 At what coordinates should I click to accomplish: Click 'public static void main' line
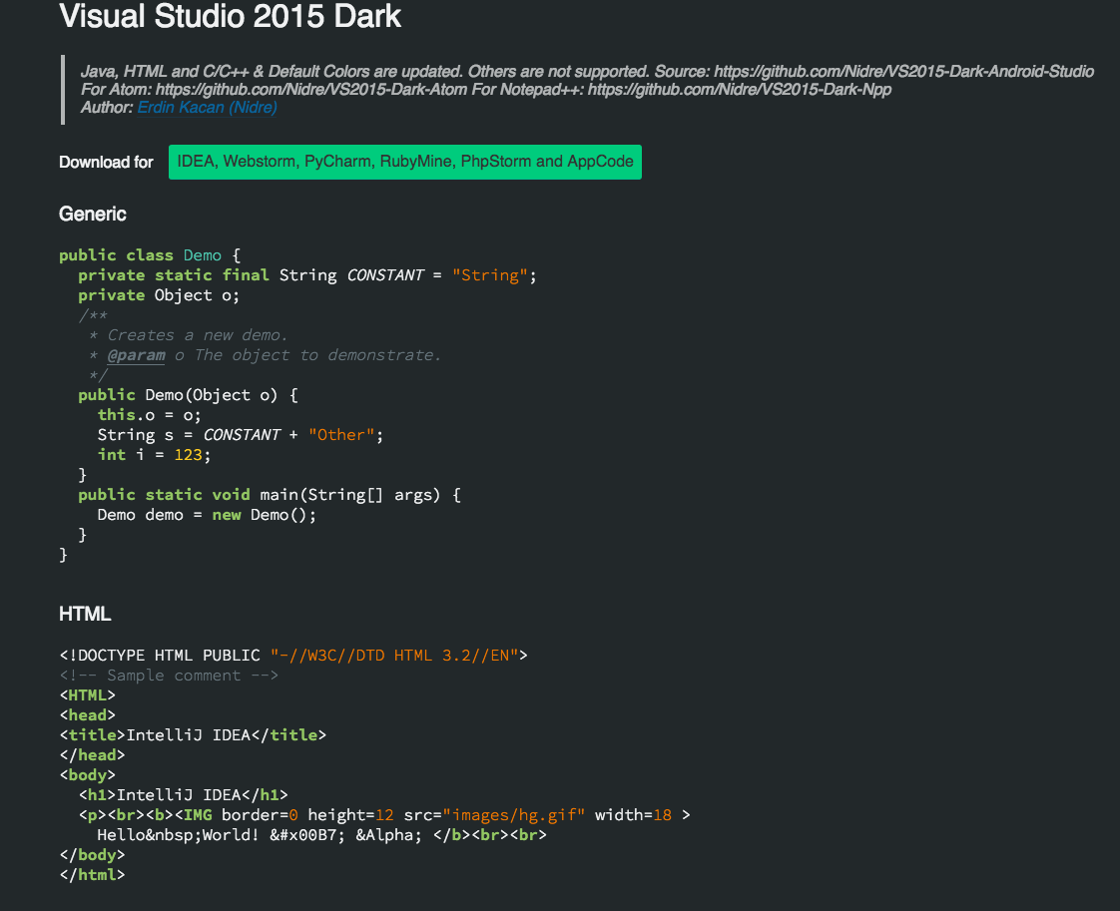pyautogui.click(x=270, y=496)
